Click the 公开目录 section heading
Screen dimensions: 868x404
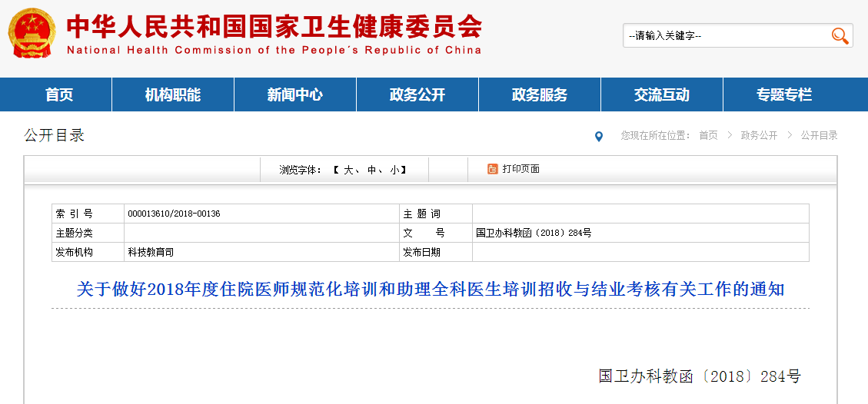coord(55,135)
